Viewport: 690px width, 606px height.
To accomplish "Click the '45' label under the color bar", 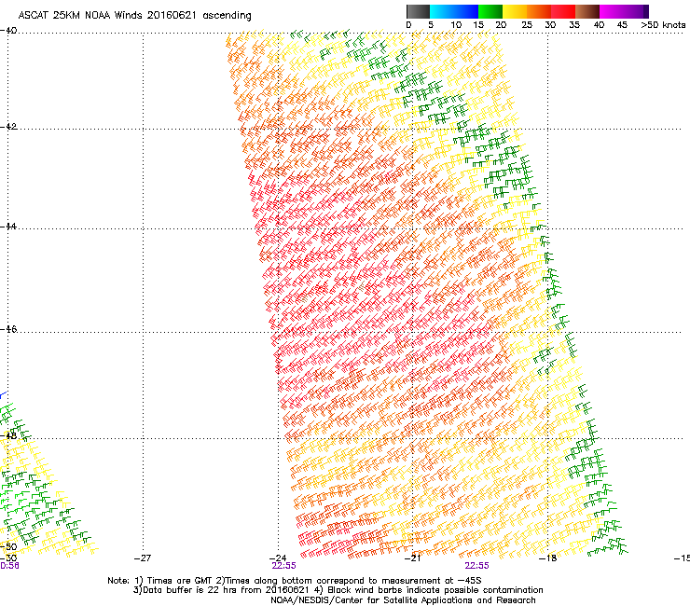I will [x=622, y=25].
